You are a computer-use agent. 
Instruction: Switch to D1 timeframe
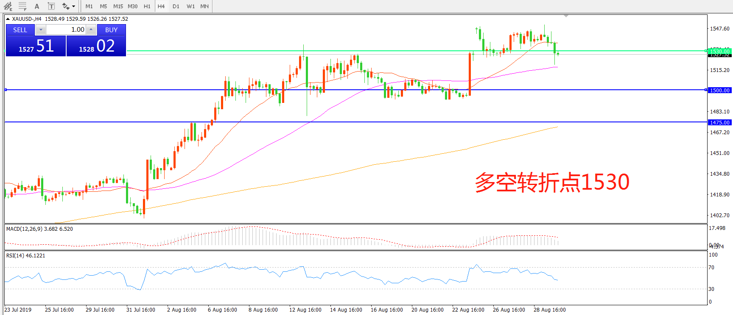pos(176,6)
